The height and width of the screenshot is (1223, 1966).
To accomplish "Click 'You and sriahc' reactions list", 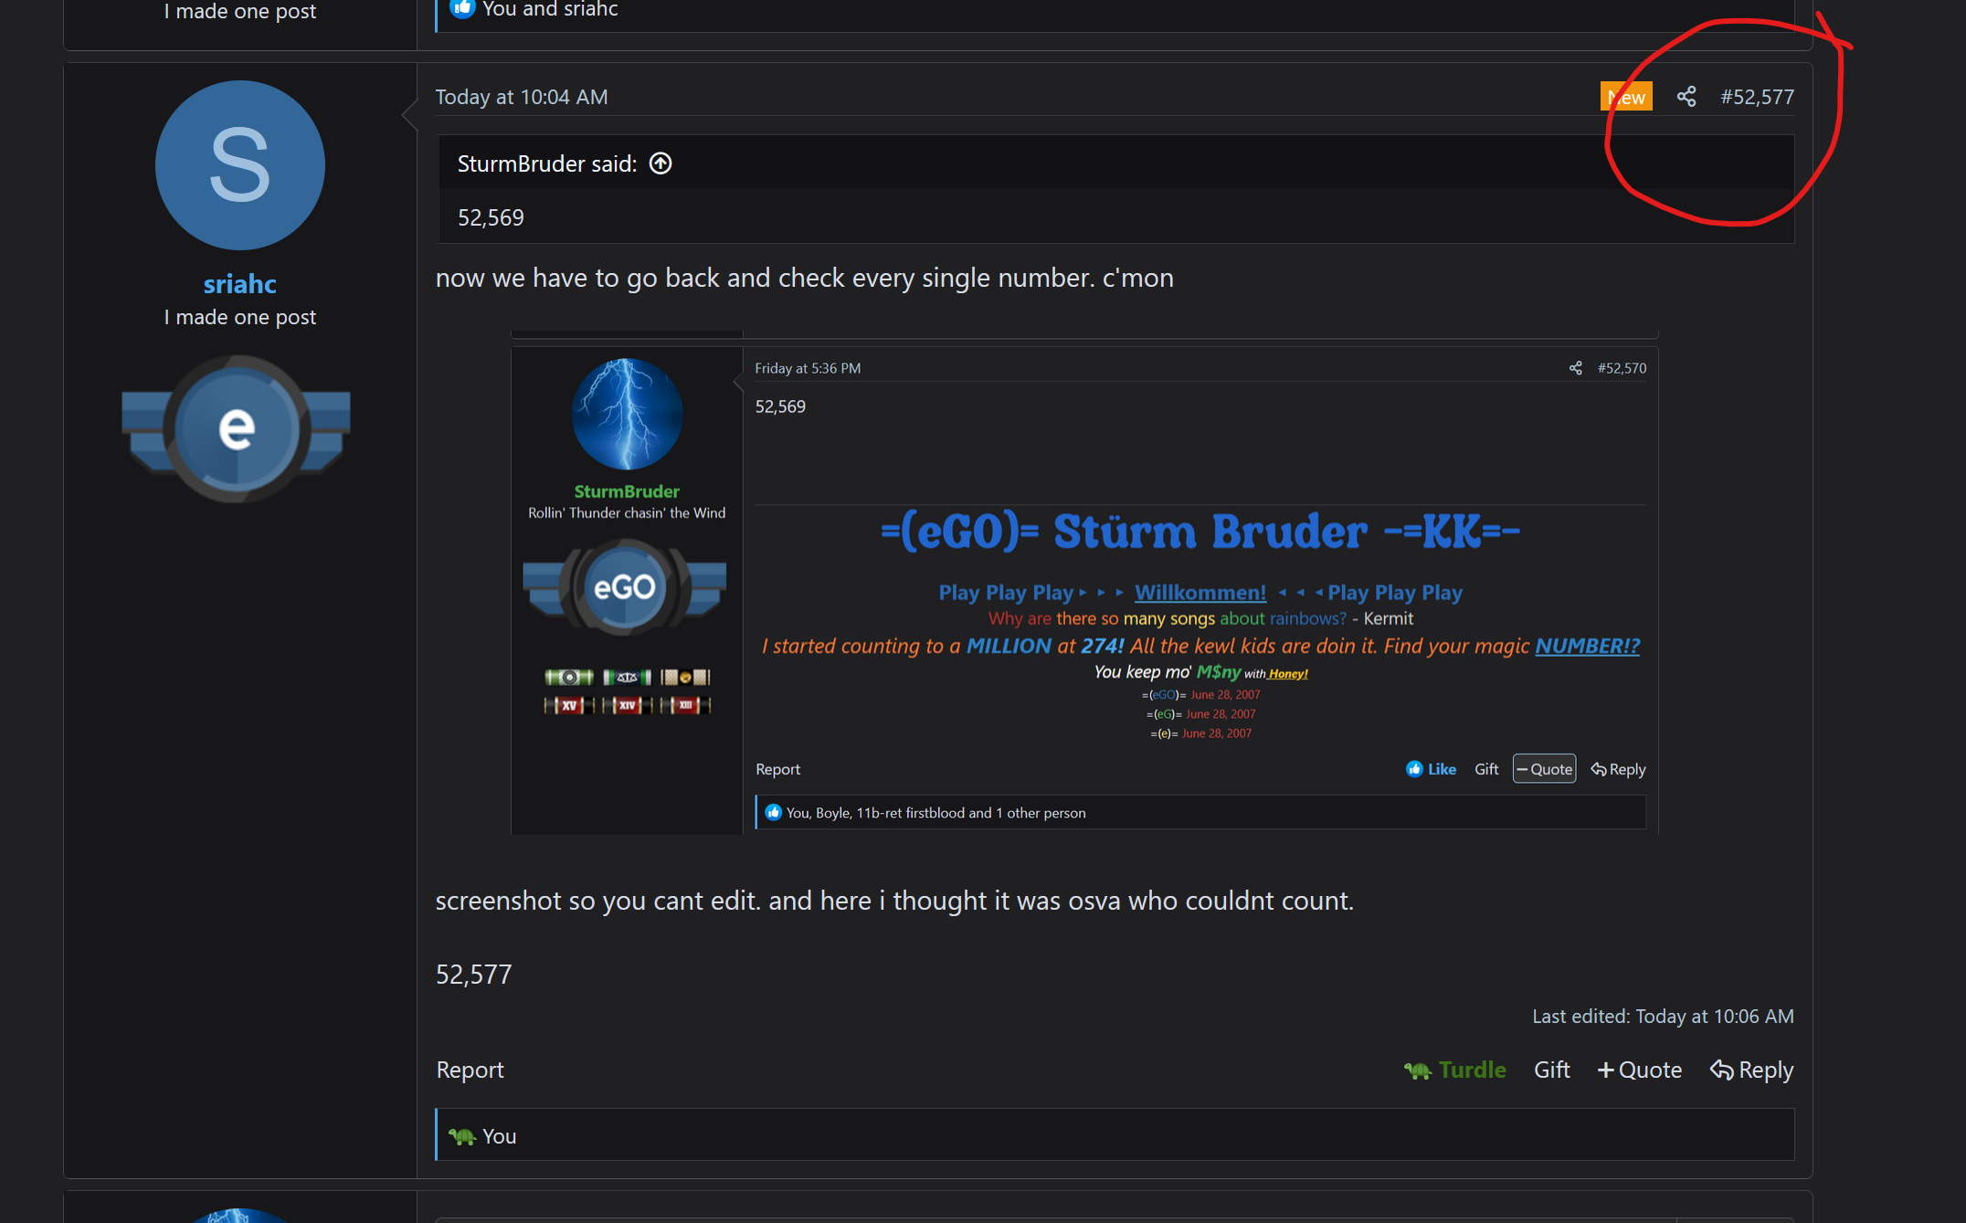I will tap(550, 10).
